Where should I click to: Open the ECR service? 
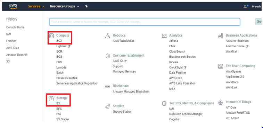click(59, 51)
